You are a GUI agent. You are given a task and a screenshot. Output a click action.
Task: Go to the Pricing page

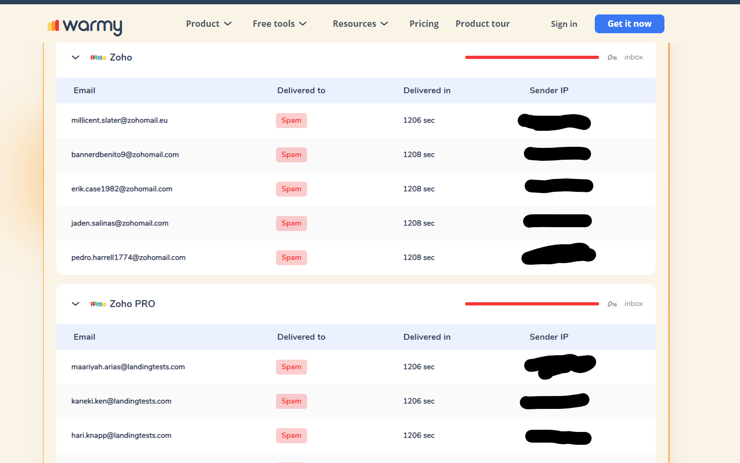click(424, 24)
